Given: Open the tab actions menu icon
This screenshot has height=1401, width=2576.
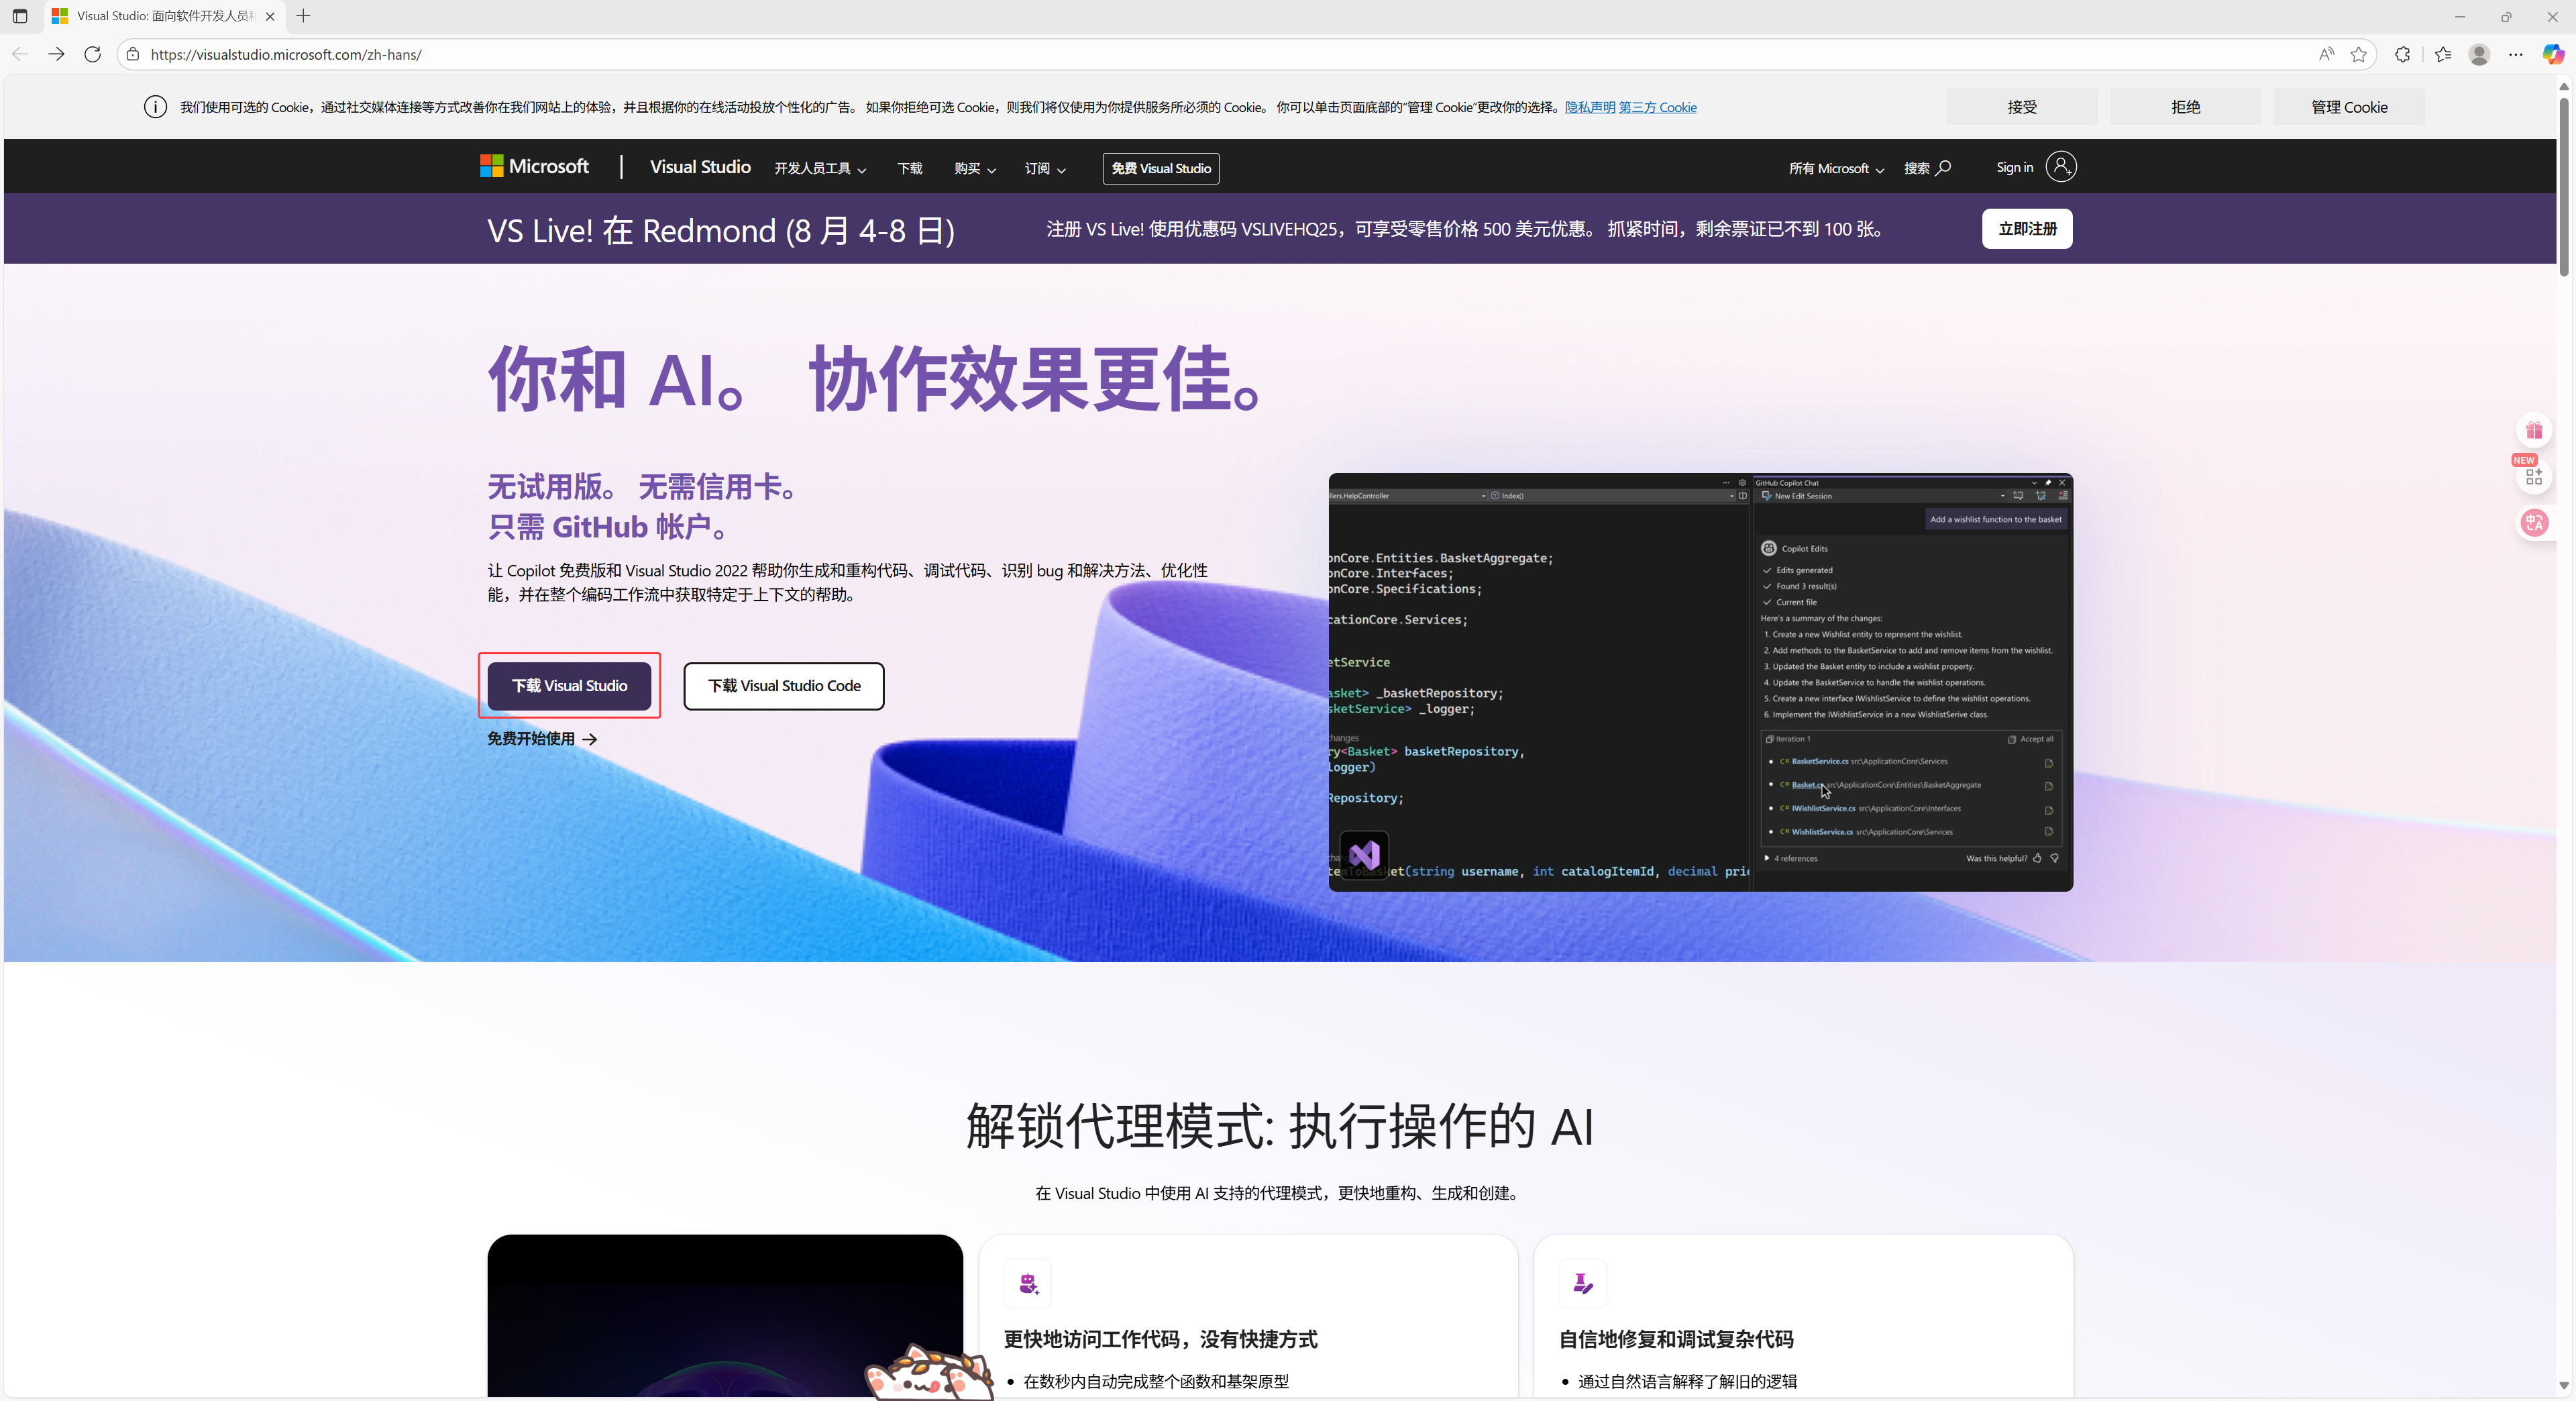Looking at the screenshot, I should [x=20, y=16].
